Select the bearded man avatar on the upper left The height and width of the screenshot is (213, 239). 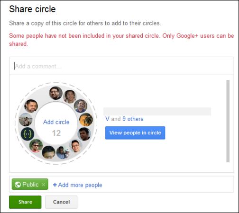pyautogui.click(x=31, y=106)
